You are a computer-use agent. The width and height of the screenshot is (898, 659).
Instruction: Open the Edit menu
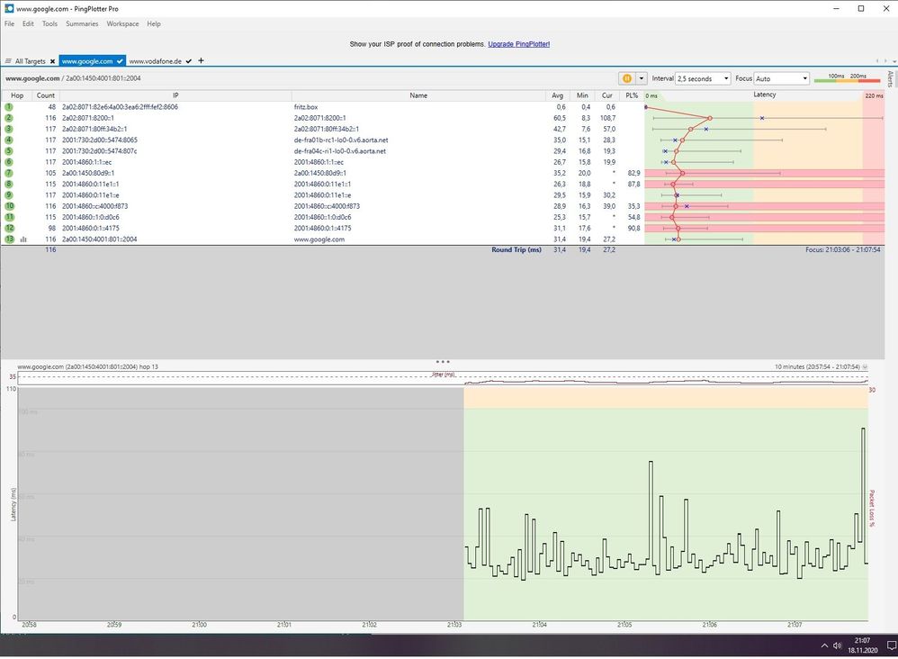pos(28,24)
